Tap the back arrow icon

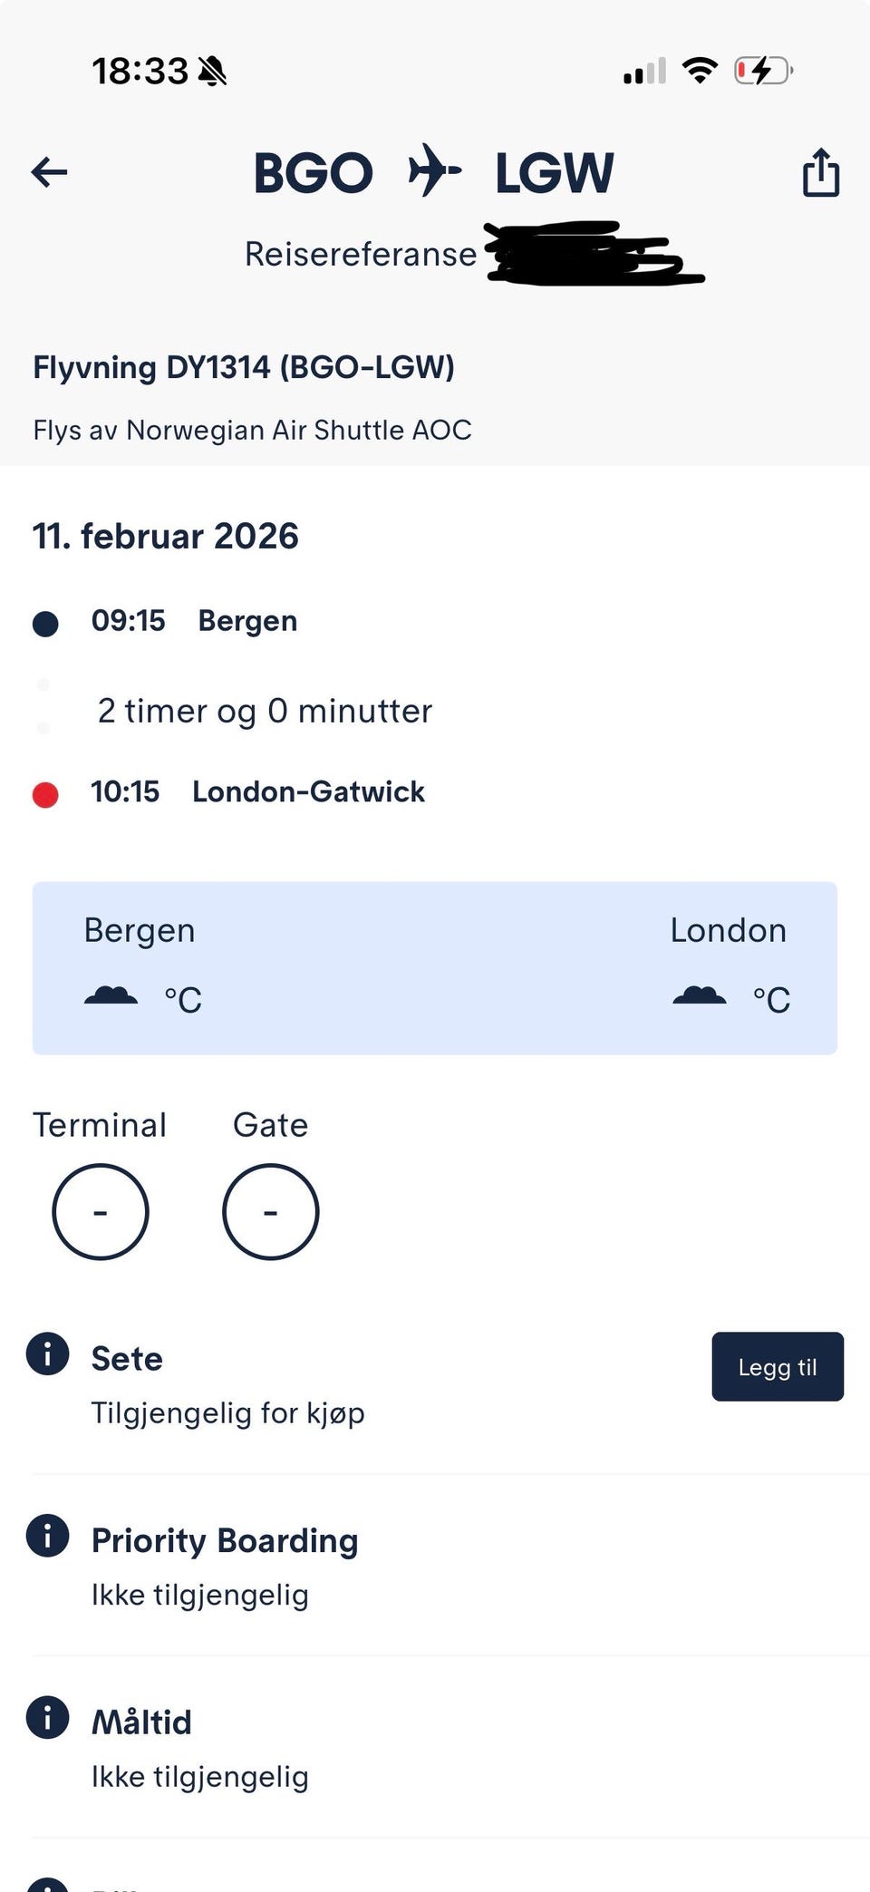49,172
